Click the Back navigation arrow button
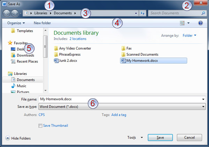The image size is (209, 147). [7, 13]
